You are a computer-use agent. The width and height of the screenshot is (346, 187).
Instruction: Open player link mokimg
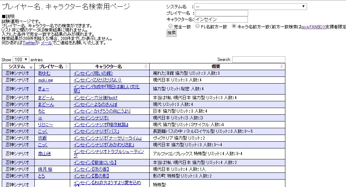pyautogui.click(x=45, y=80)
